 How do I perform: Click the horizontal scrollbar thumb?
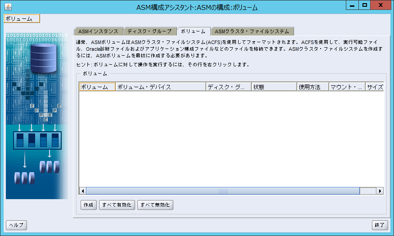[x=223, y=191]
